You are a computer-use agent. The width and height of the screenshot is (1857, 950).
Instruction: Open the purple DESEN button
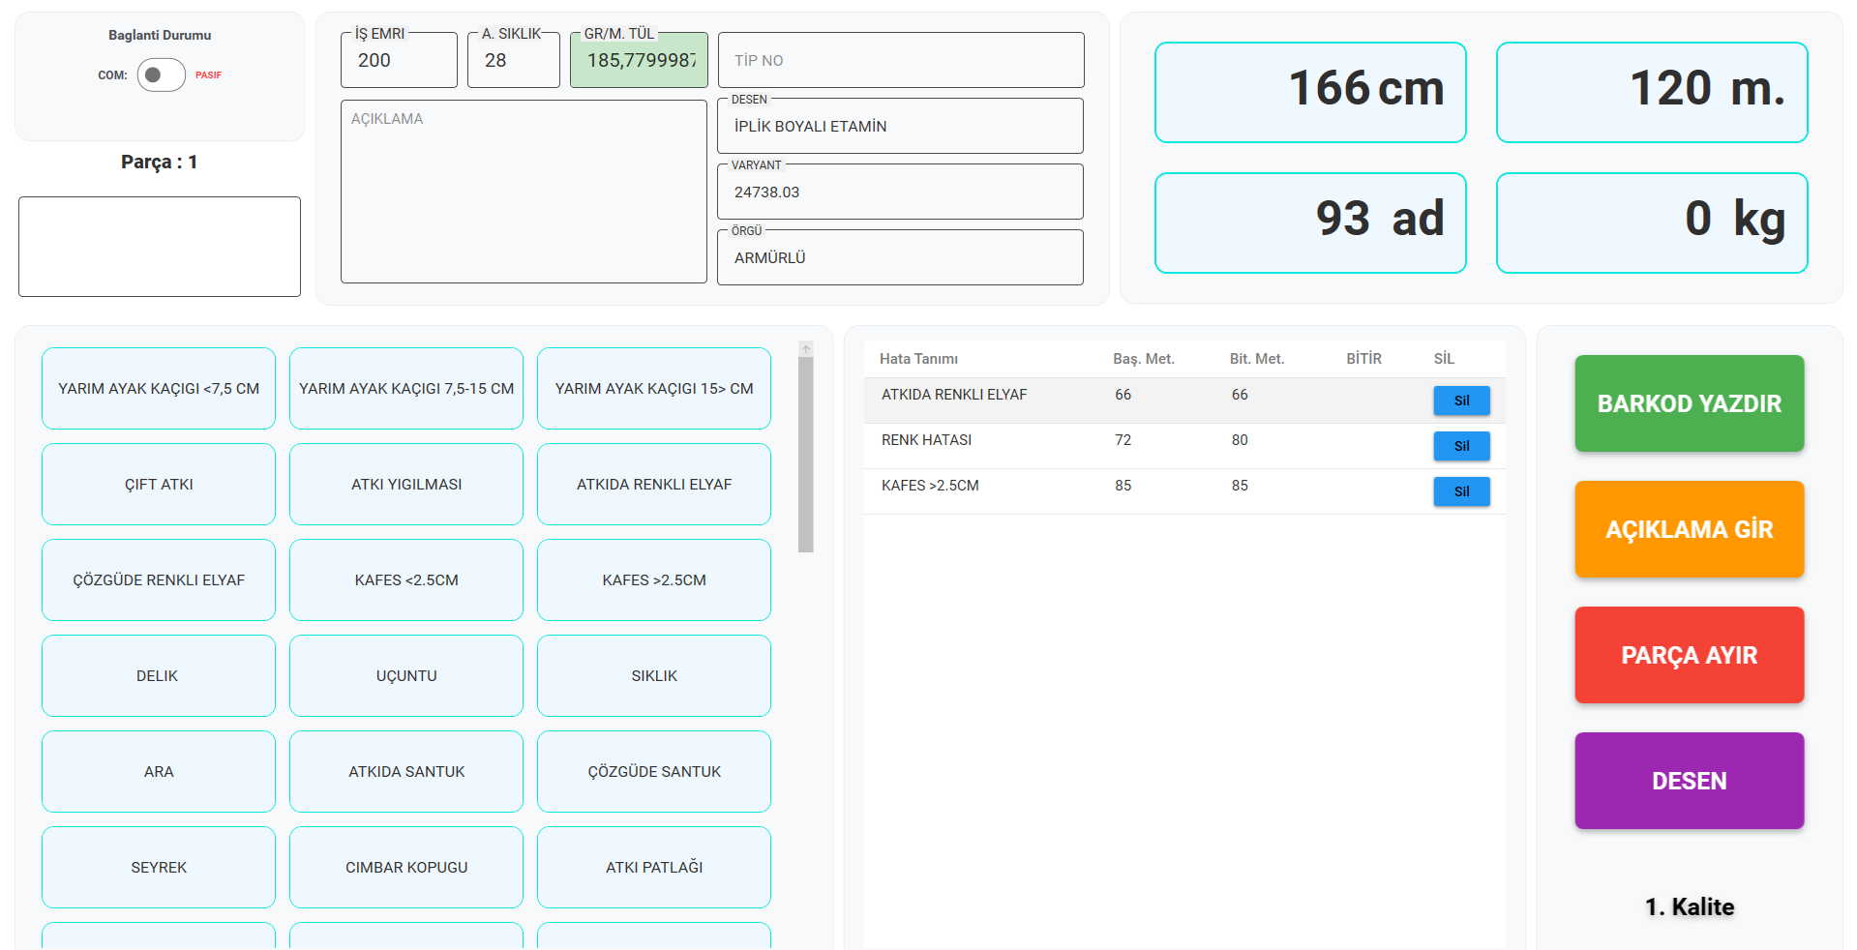(1689, 781)
